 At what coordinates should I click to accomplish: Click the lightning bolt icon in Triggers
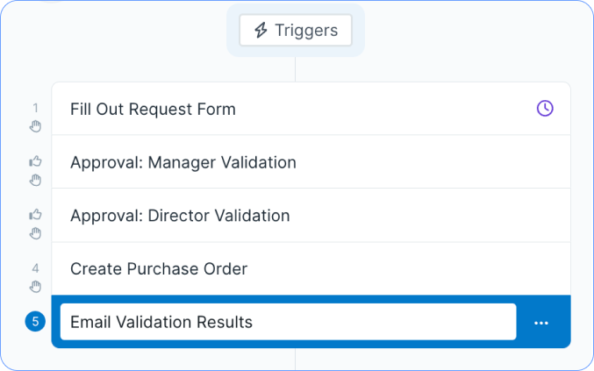click(261, 31)
